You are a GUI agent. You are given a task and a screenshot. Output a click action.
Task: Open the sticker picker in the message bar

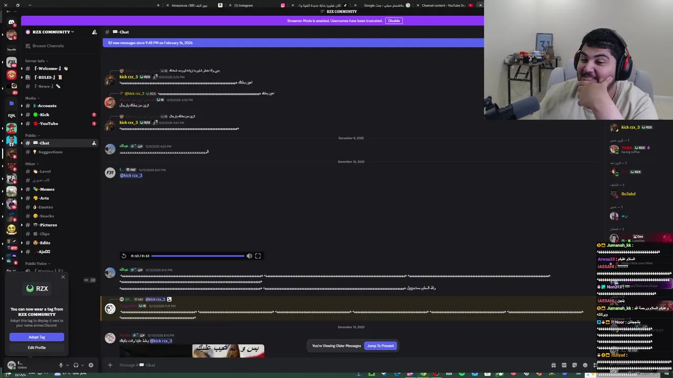574,365
